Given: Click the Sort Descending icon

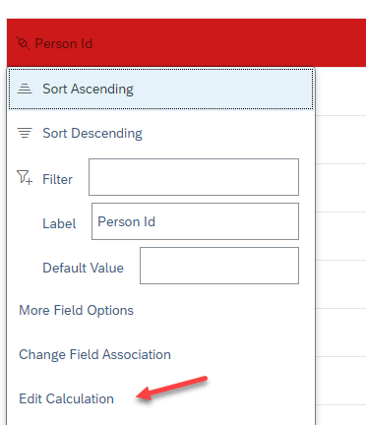Looking at the screenshot, I should pos(25,133).
